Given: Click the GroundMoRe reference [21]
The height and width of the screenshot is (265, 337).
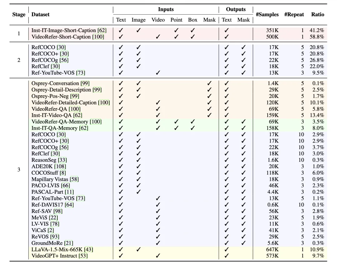Looking at the screenshot, I should 69,243.
